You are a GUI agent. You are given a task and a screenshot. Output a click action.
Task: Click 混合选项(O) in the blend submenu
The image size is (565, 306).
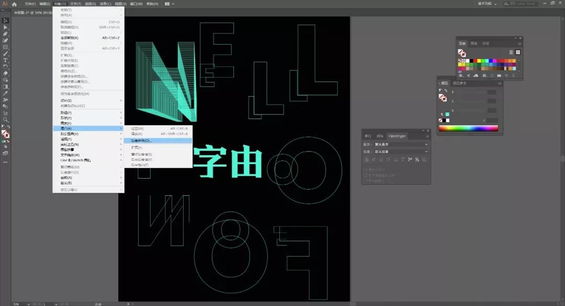pyautogui.click(x=141, y=140)
